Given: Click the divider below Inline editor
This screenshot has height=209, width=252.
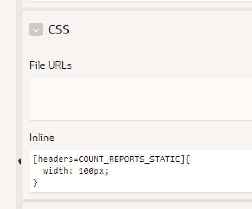Looking at the screenshot, I should 137,201.
